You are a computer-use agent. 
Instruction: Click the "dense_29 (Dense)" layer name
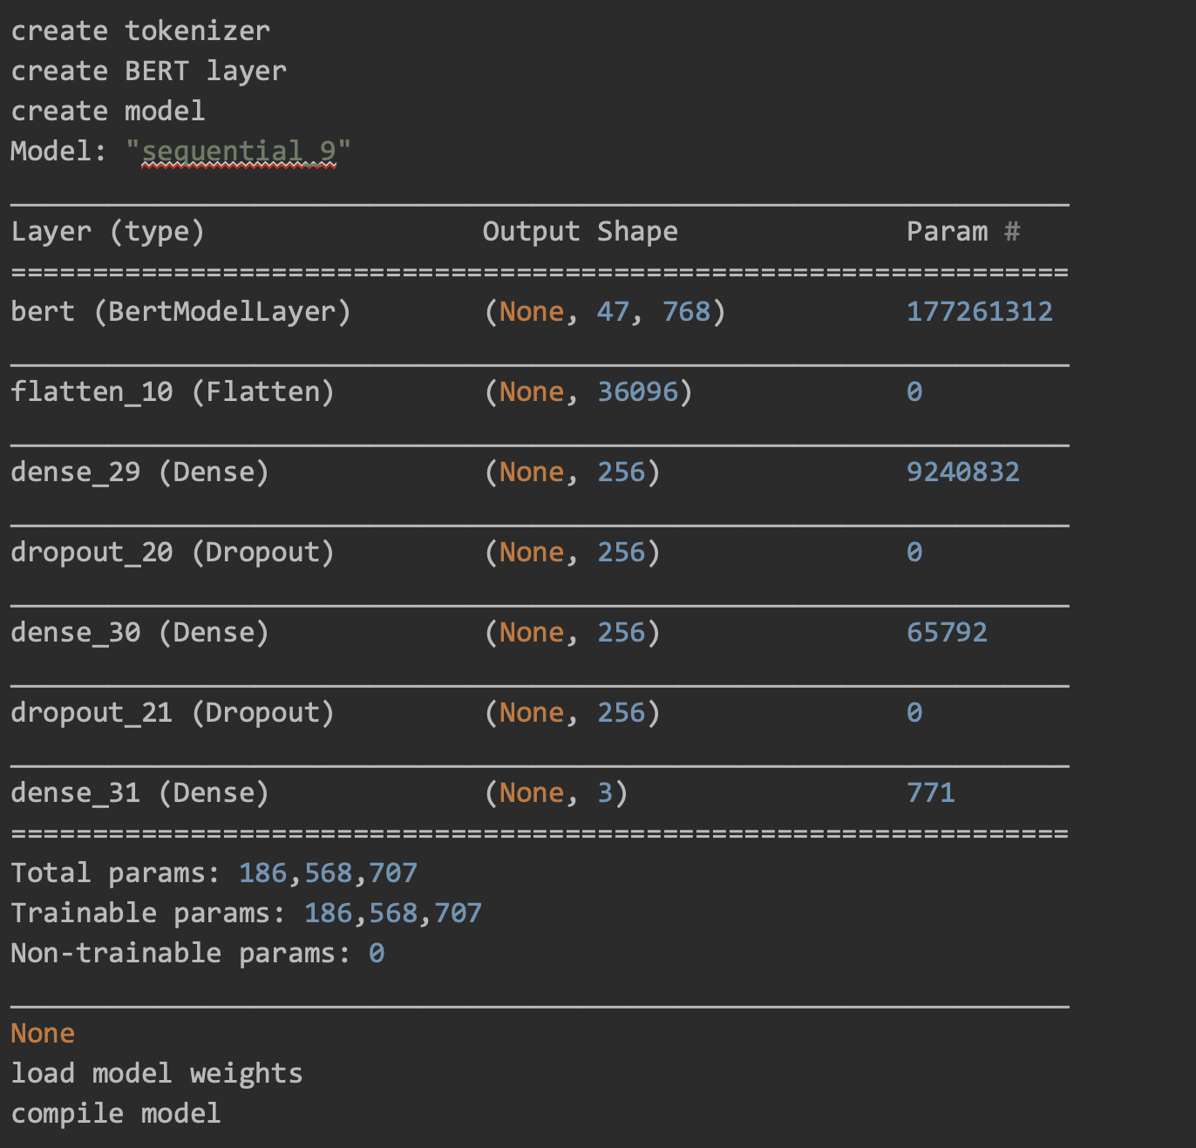click(139, 472)
